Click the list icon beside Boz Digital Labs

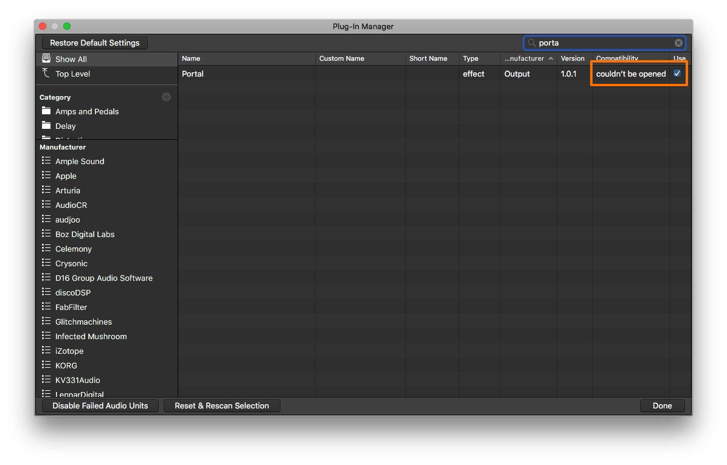click(x=46, y=233)
